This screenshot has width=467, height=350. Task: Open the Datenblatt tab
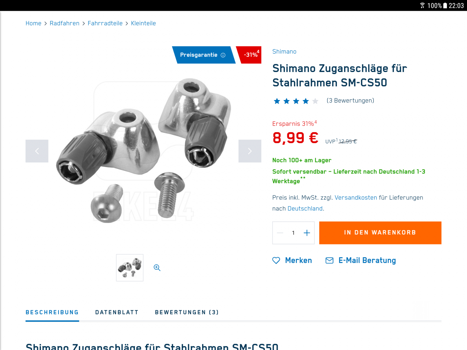click(x=117, y=312)
